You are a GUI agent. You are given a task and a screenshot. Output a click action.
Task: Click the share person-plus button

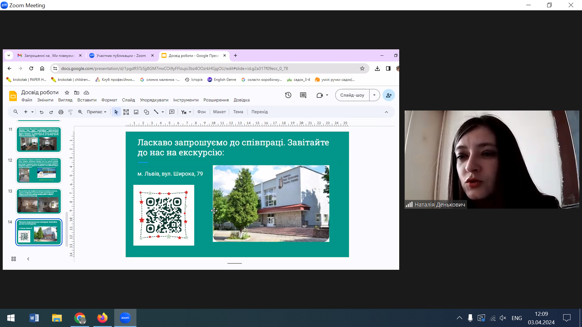[x=389, y=95]
